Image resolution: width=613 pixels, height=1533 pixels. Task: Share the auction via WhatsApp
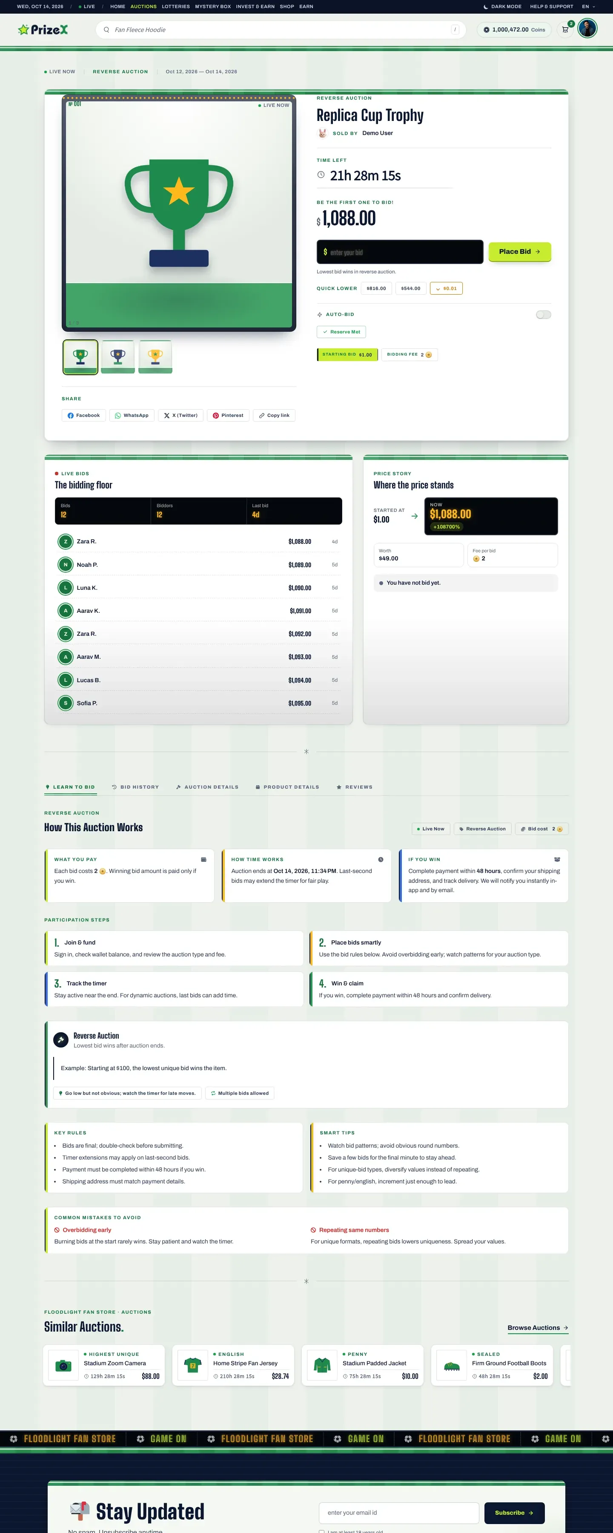tap(132, 415)
